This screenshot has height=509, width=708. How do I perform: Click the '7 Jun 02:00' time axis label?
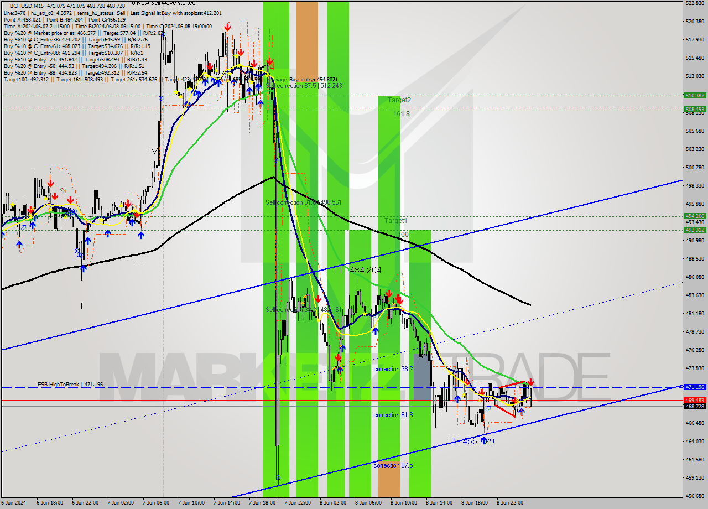(x=121, y=503)
